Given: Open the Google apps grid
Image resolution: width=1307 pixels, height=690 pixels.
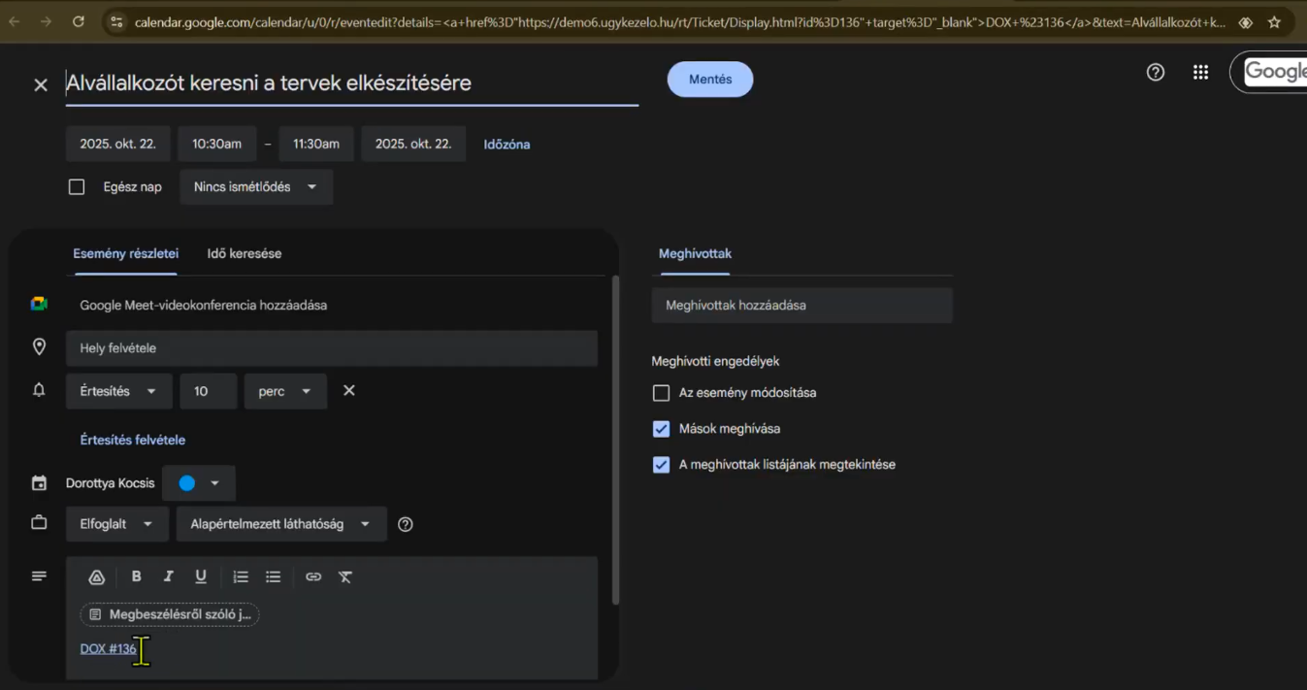Looking at the screenshot, I should coord(1200,72).
